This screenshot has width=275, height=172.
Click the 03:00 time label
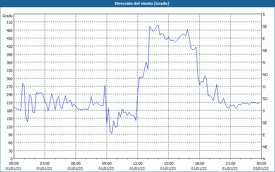coord(45,164)
